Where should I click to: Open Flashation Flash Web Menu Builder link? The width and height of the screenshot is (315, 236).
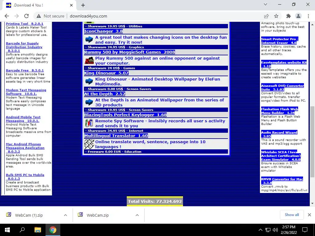tap(279, 111)
